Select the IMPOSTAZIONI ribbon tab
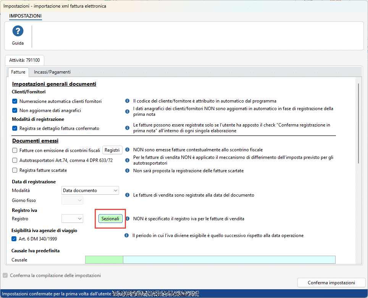368x298 pixels. pyautogui.click(x=25, y=16)
